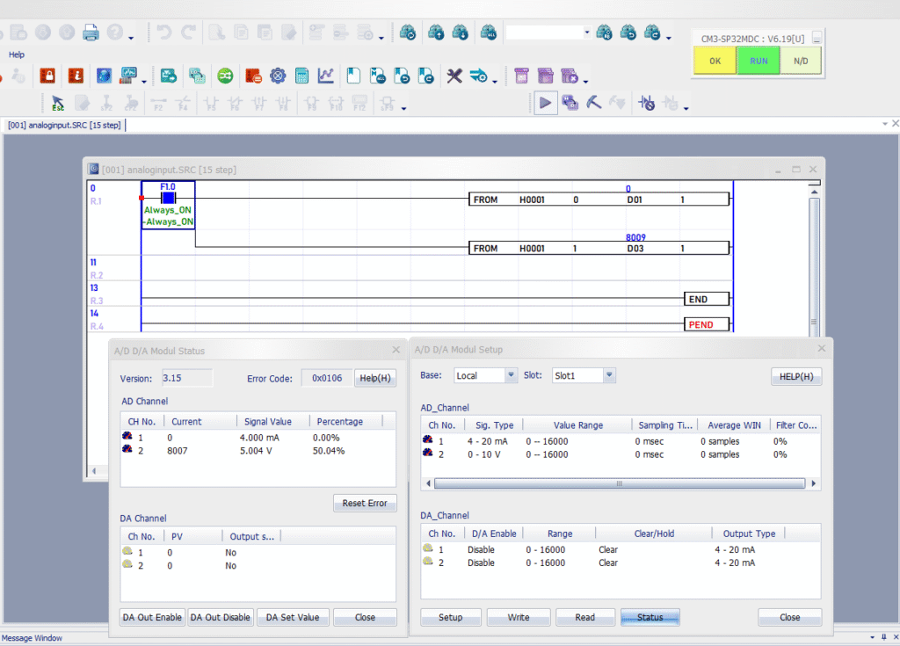900x646 pixels.
Task: Click the DA Out Enable button
Action: pos(152,617)
